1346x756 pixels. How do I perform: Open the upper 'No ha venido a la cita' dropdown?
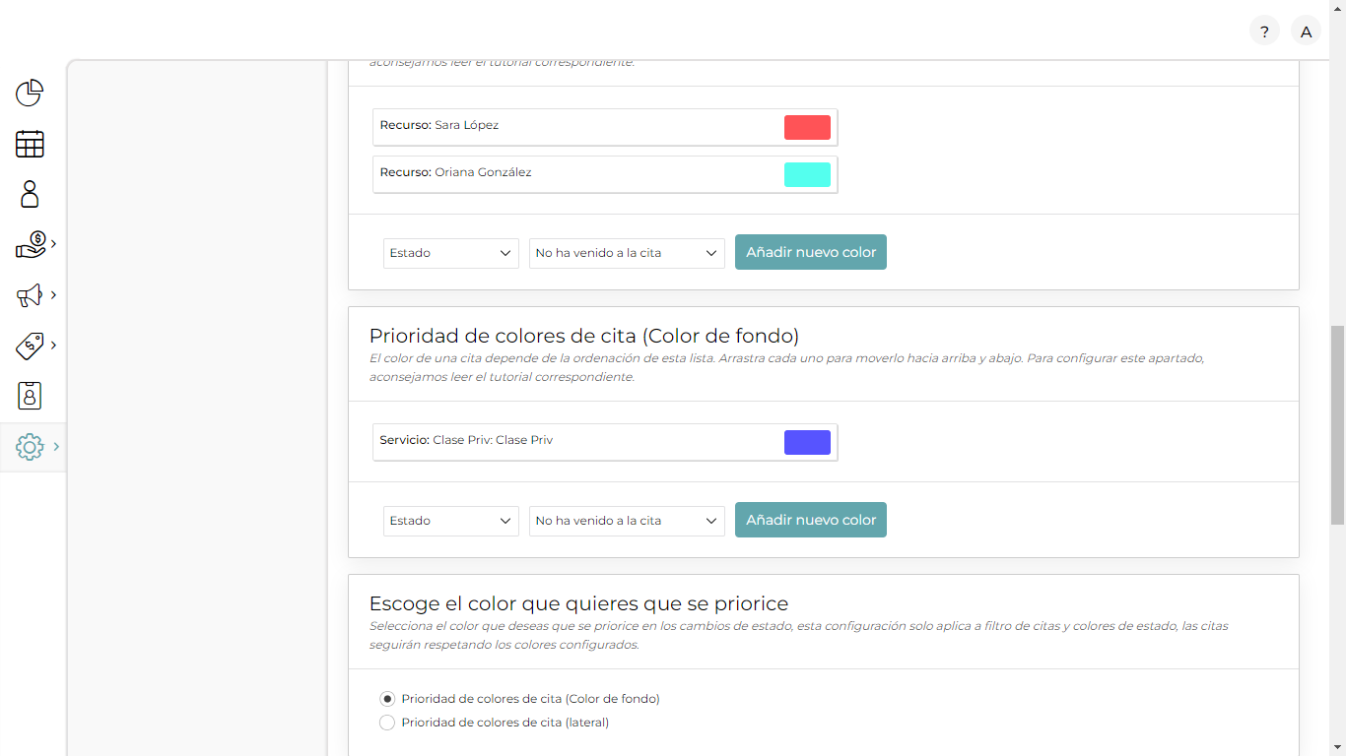(627, 253)
